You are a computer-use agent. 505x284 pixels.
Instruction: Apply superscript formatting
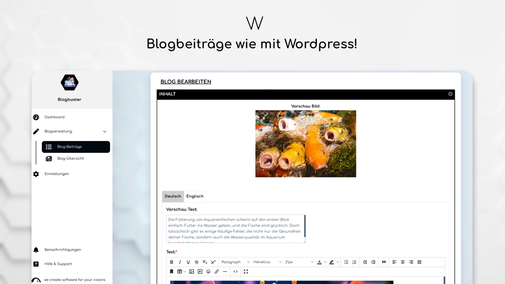point(213,262)
